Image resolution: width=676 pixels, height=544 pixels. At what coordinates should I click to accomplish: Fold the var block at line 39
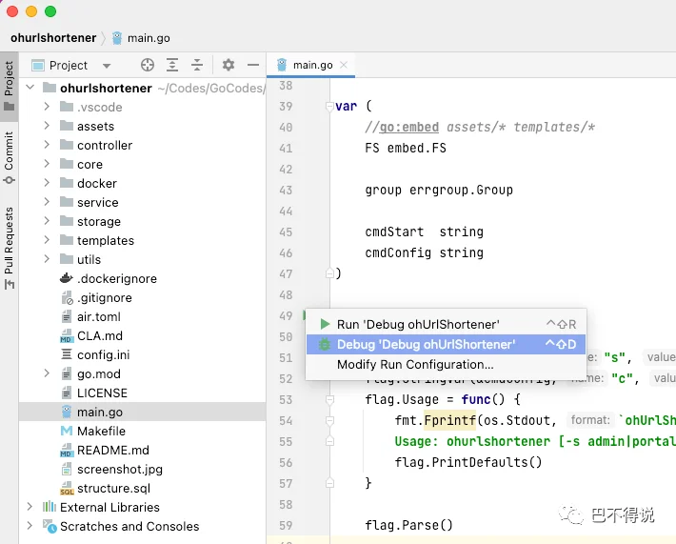tap(329, 106)
